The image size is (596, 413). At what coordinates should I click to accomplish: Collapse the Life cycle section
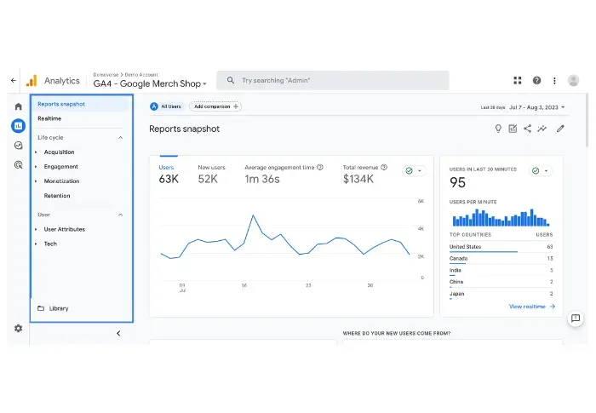click(x=121, y=138)
